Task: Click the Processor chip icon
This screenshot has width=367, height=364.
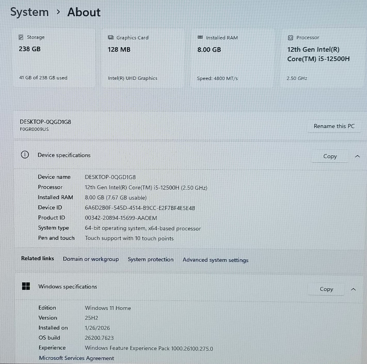Action: [290, 37]
